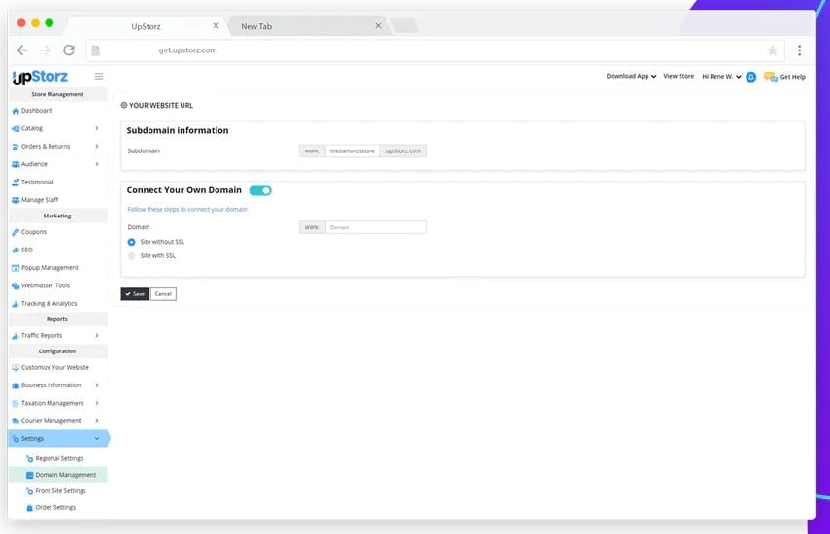The height and width of the screenshot is (534, 830).
Task: Click the Traffic Reports icon
Action: point(16,336)
